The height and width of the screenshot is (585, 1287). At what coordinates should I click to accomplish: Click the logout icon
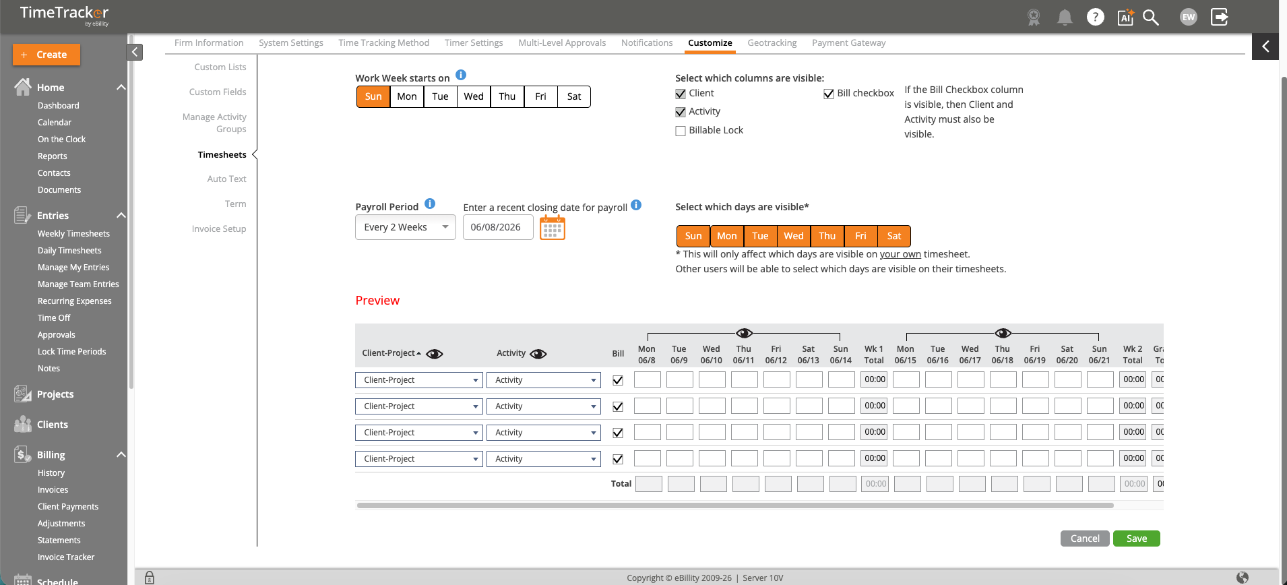tap(1220, 17)
